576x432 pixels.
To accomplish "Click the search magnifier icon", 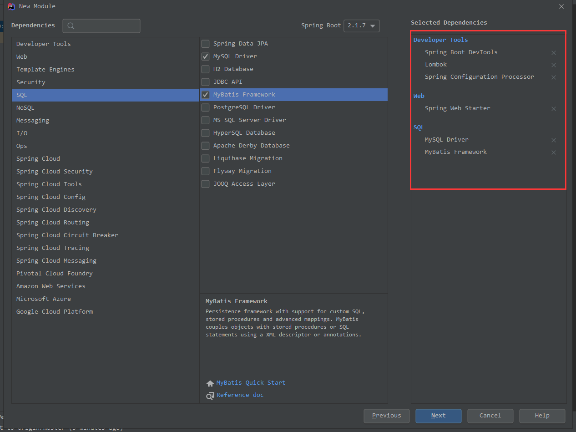I will (x=71, y=26).
